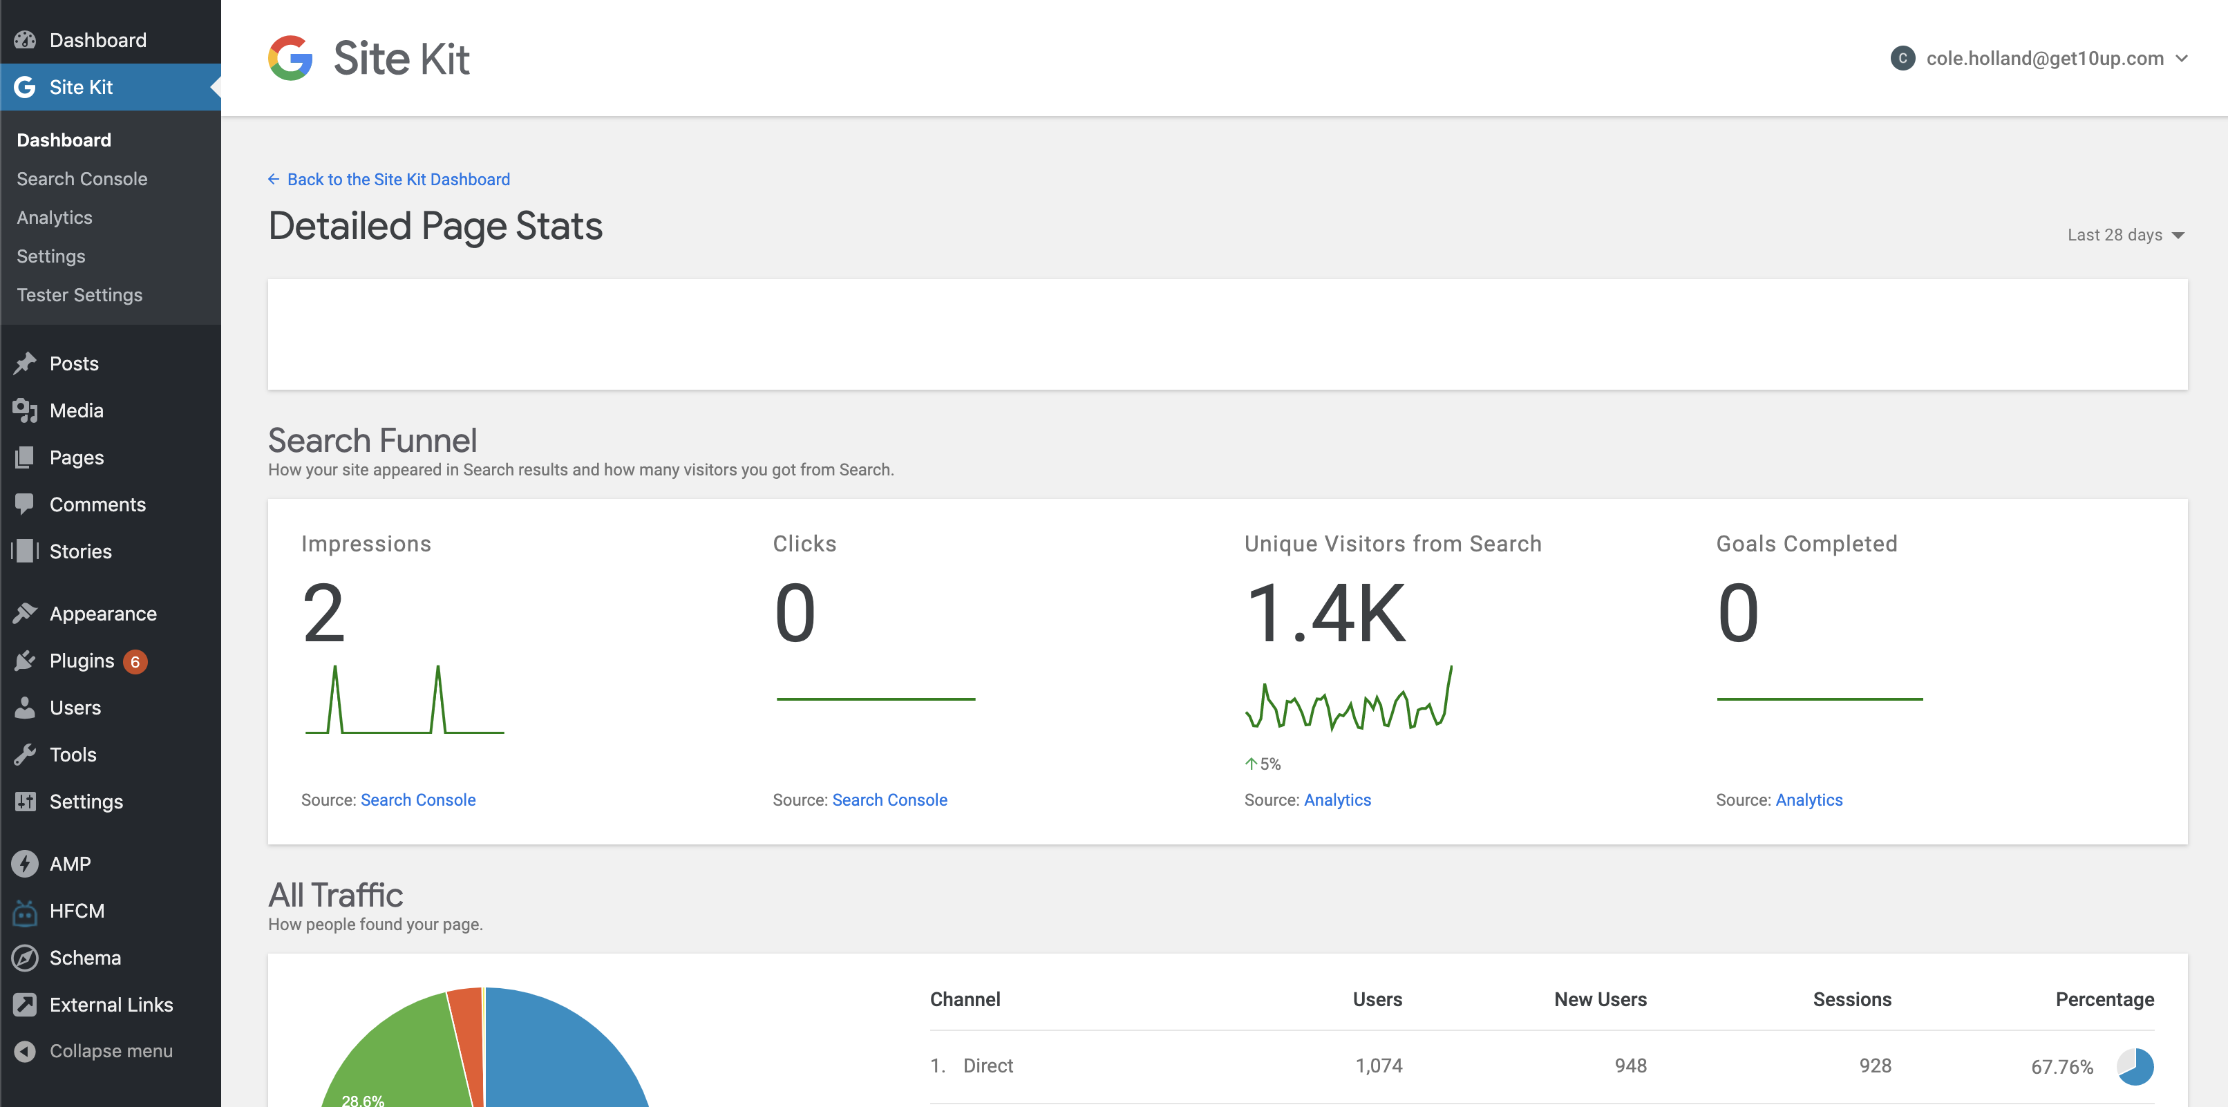2228x1107 pixels.
Task: Click the Stories icon in the sidebar
Action: tap(25, 551)
